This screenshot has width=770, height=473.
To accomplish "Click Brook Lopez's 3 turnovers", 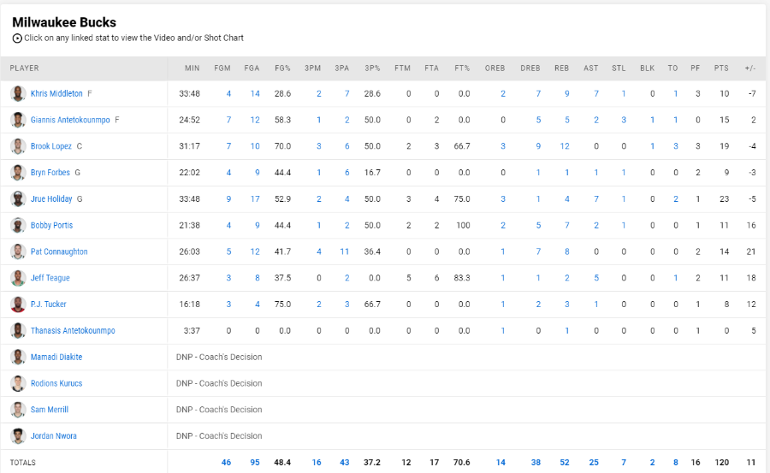I will [x=676, y=146].
